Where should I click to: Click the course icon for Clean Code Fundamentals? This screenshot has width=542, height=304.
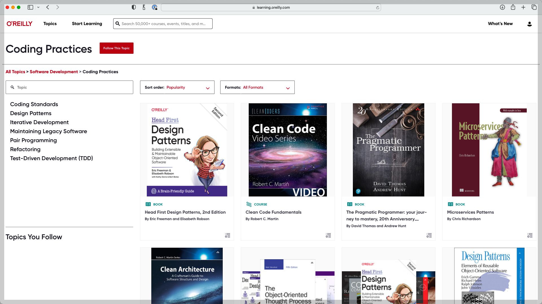click(x=249, y=204)
